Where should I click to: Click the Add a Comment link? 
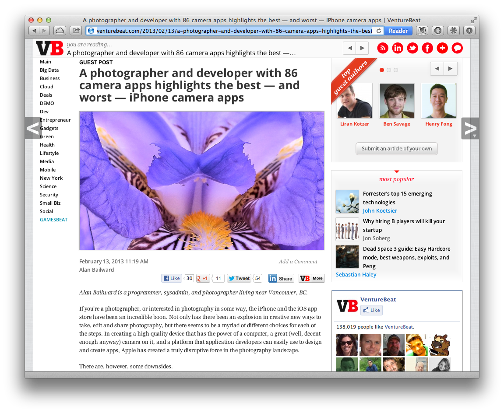(x=298, y=262)
